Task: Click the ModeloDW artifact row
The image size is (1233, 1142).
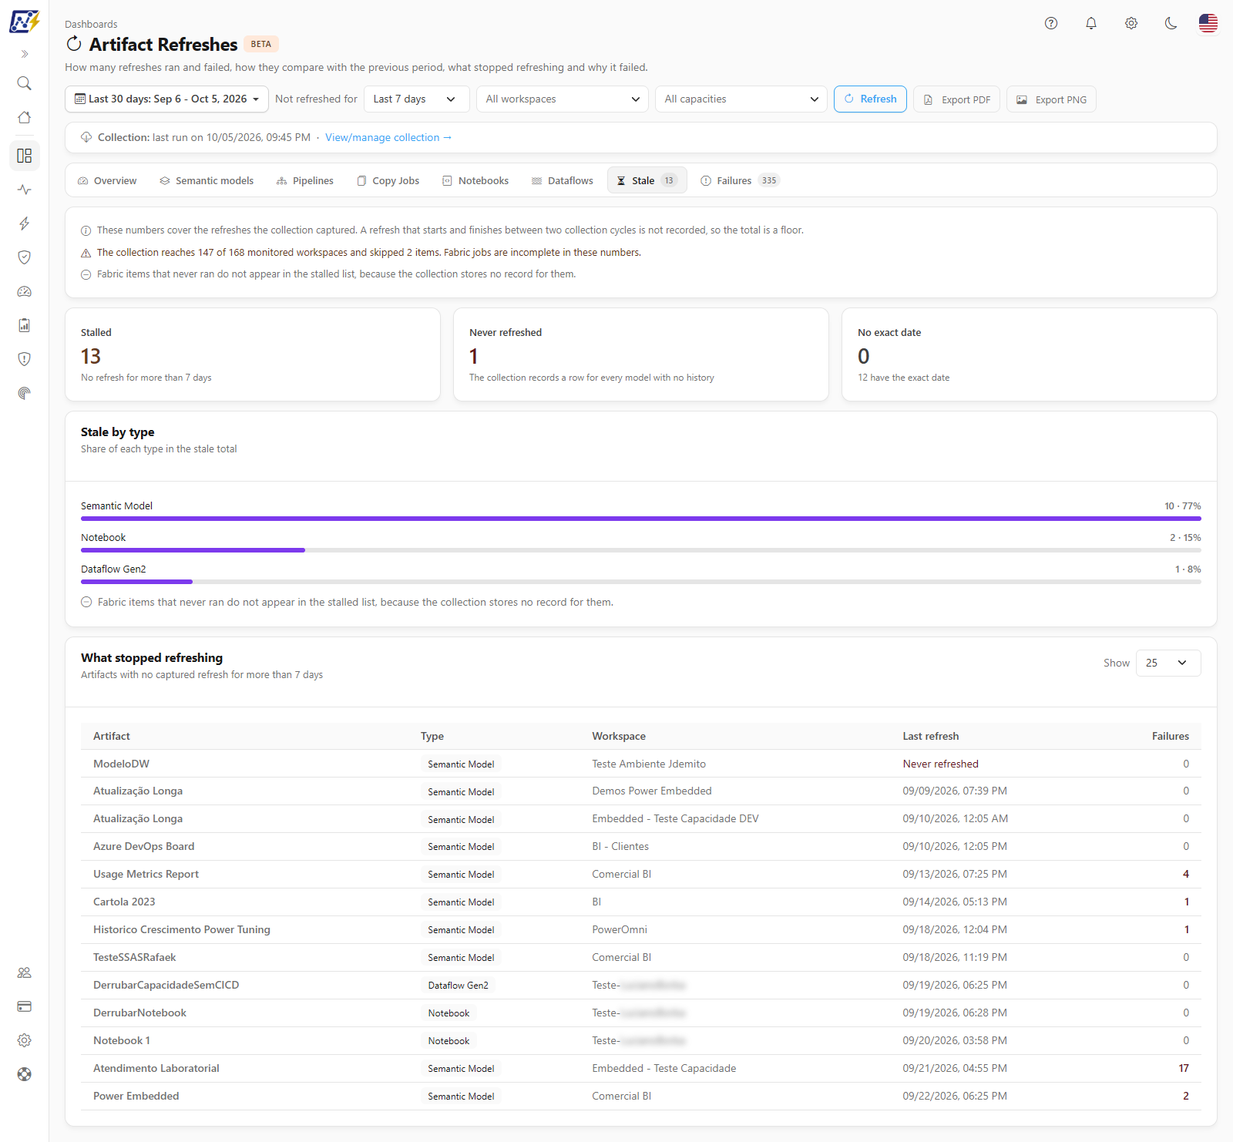Action: (x=641, y=764)
